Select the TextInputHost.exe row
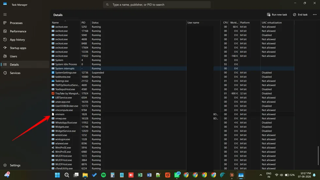The width and height of the screenshot is (320, 180). coord(172,89)
